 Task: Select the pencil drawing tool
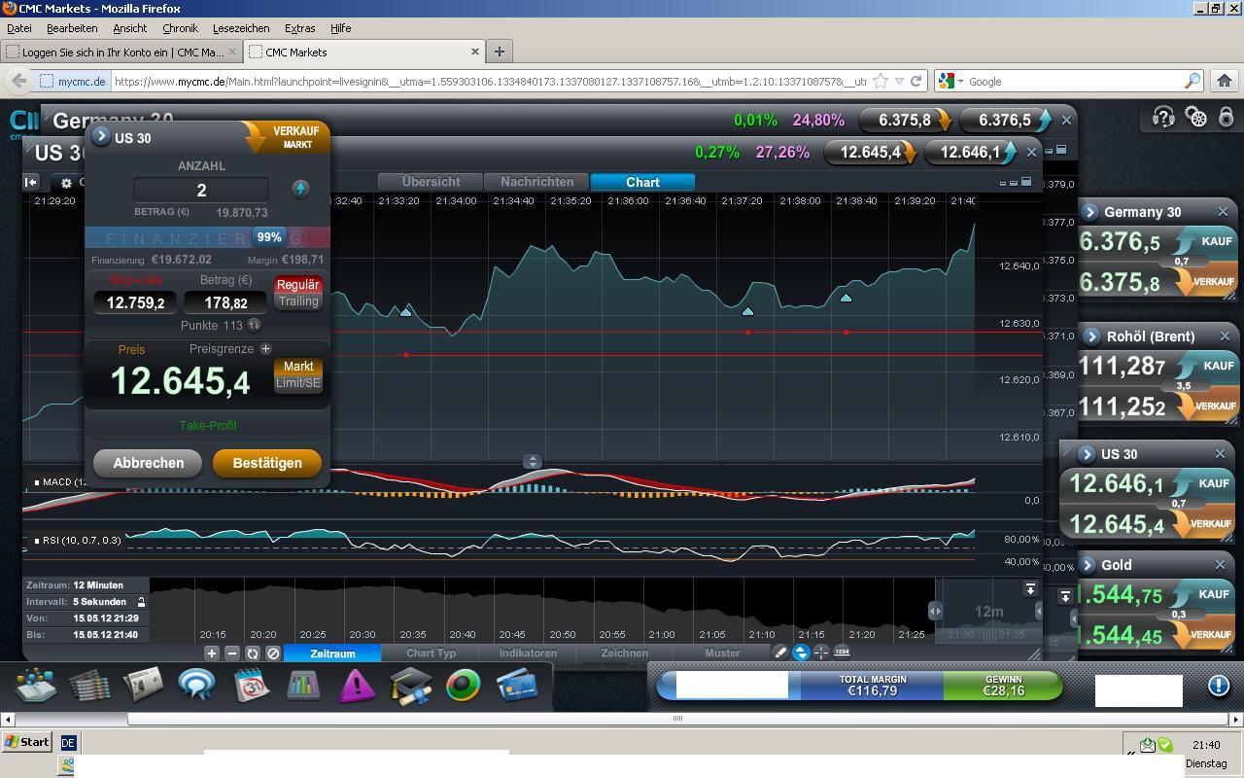(x=780, y=653)
